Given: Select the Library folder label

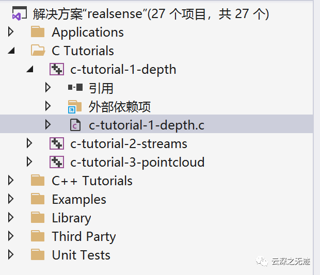Looking at the screenshot, I should (x=71, y=218).
